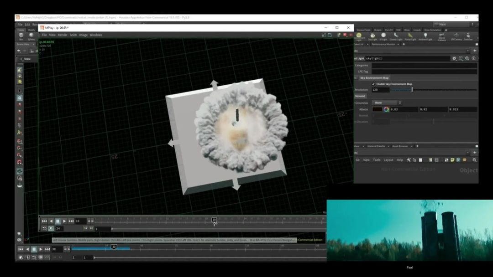493x277 pixels.
Task: Toggle Enable Sky Environment Map checkbox
Action: coord(373,84)
